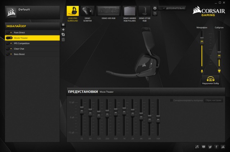This screenshot has height=152, width=230.
Task: Click the 250 Hz equalizer slider handle
Action: pos(107,114)
